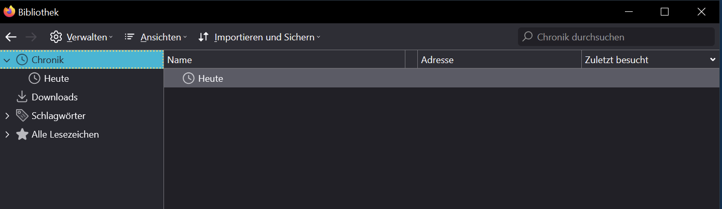Expand the Schlagwörter tree node
Screen dimensions: 722x209
pos(7,116)
